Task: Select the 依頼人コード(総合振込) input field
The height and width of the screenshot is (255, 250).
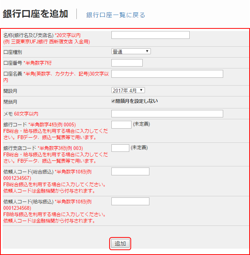Action: (x=130, y=171)
